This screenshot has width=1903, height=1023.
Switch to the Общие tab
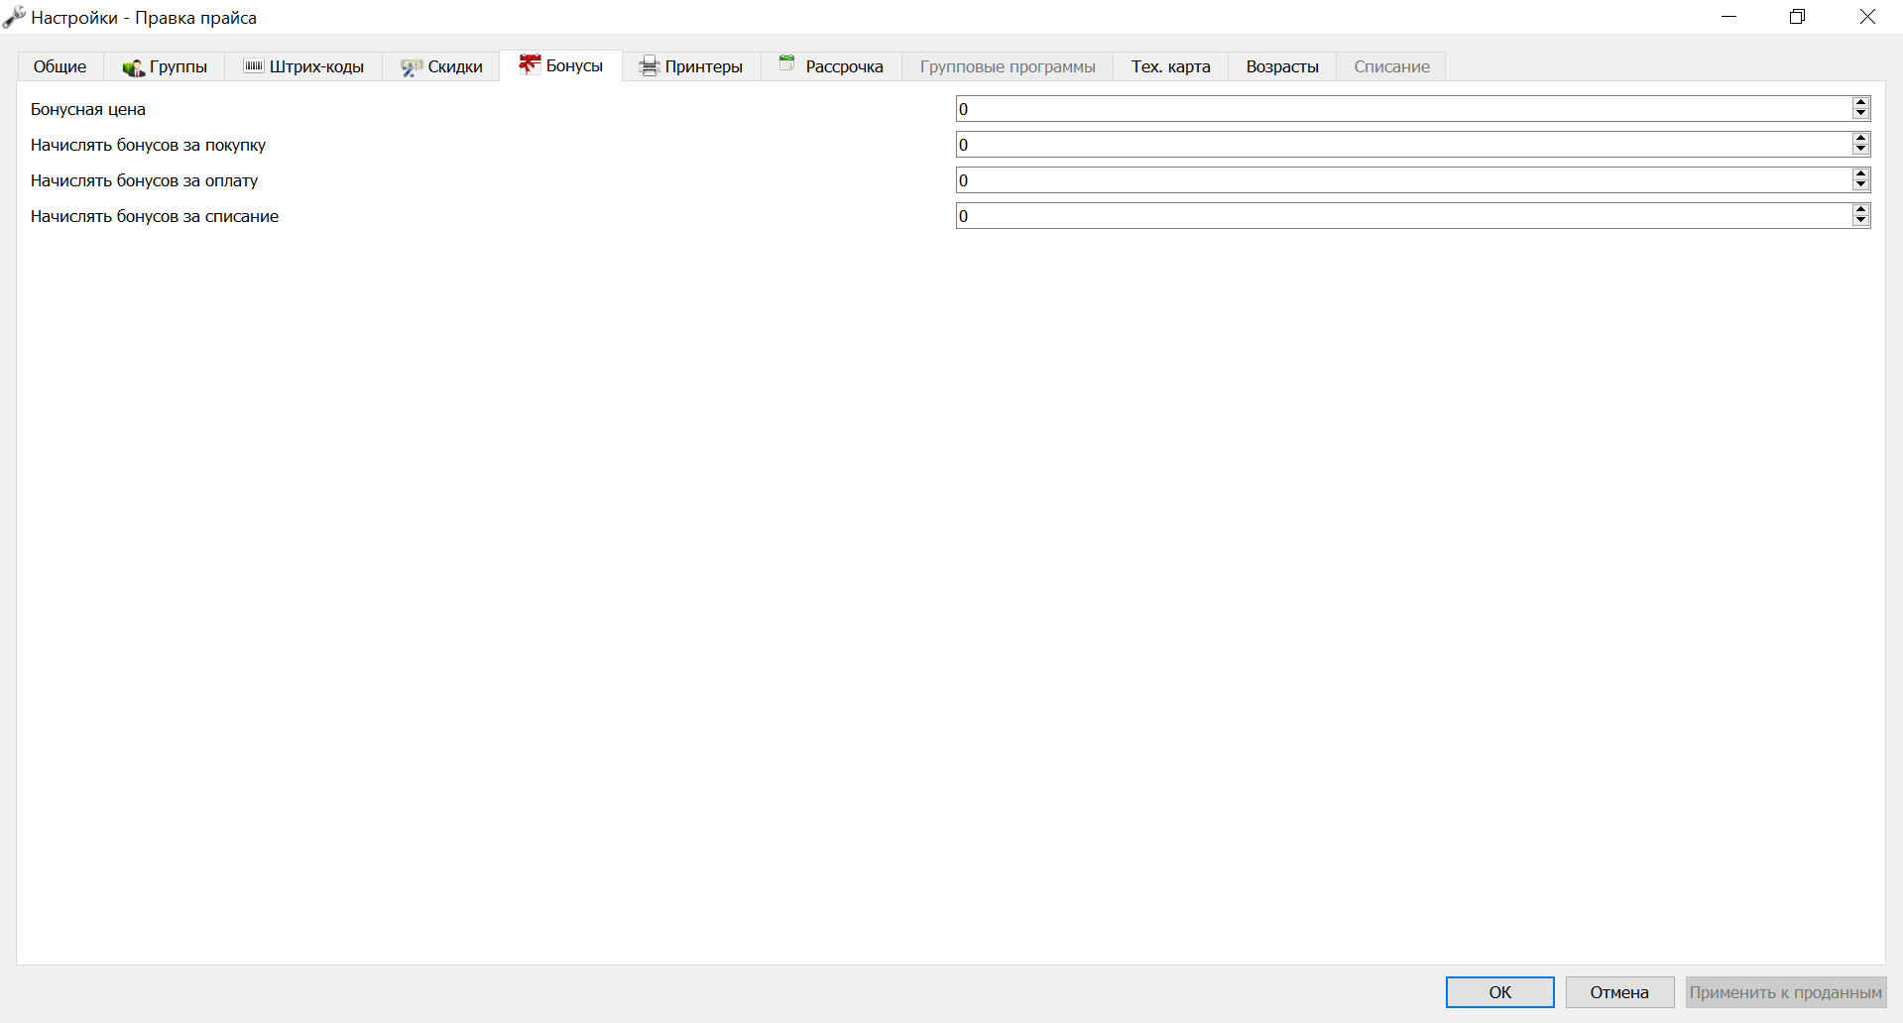pos(60,66)
